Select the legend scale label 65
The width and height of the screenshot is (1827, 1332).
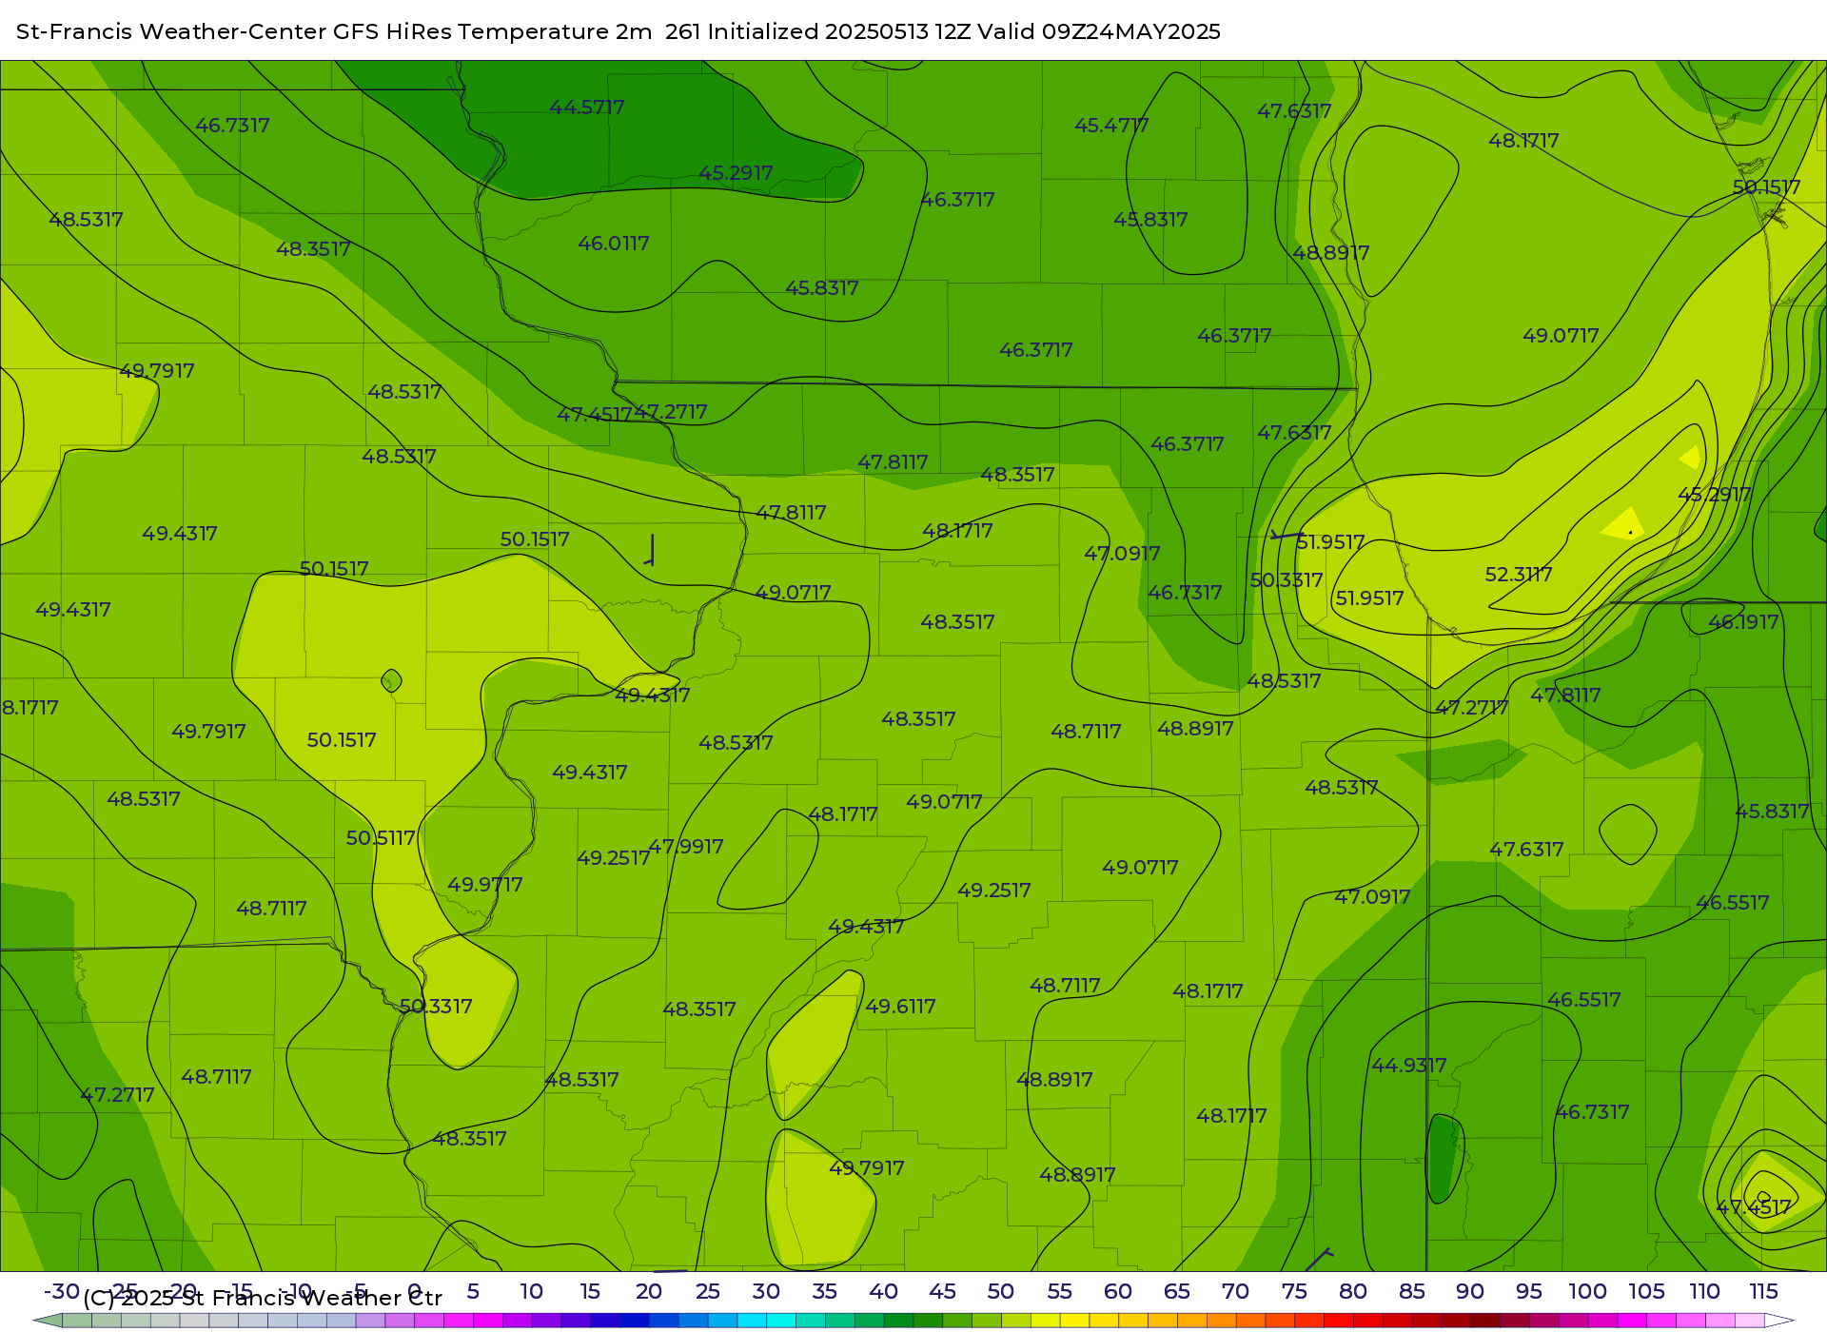1177,1291
